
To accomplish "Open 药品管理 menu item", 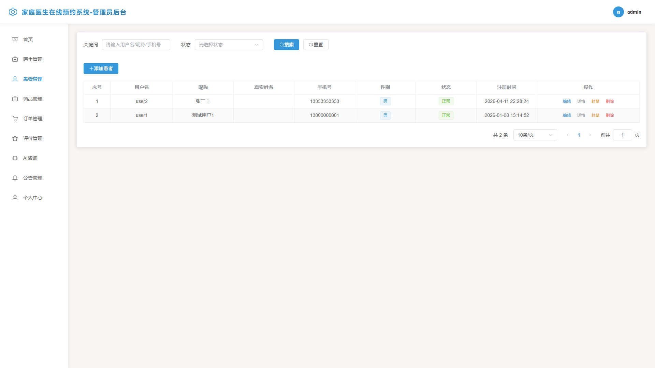I will (34, 99).
